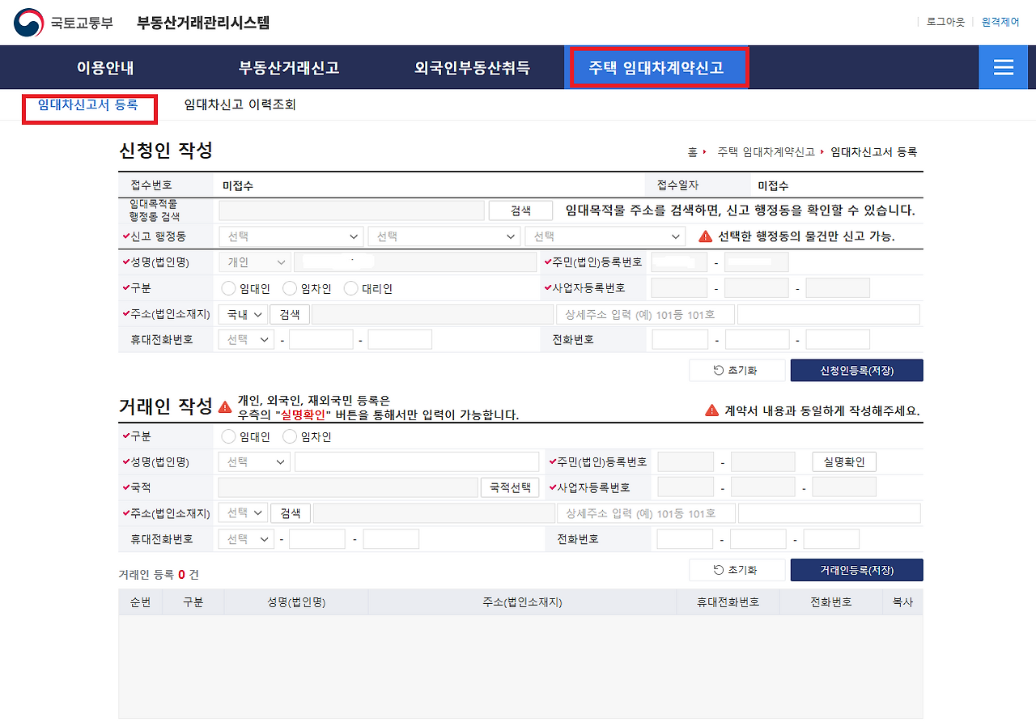This screenshot has height=727, width=1036.
Task: Open the hamburger menu in the top right
Action: pos(1004,67)
